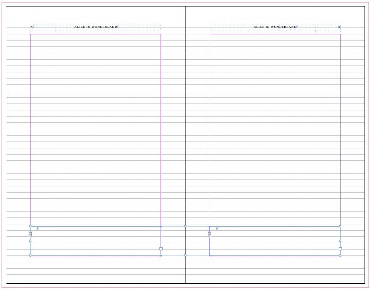Viewport: 371px width, 290px height.
Task: Click the large bottom-right handle of left footer frame
Action: click(x=161, y=248)
